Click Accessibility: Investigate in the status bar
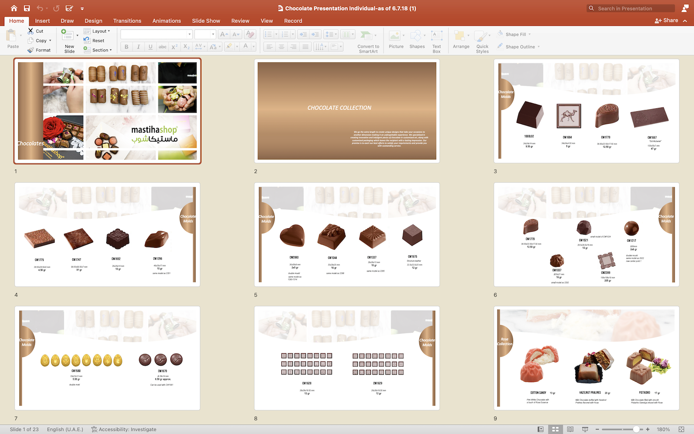Screen dimensions: 694x434 tap(124, 429)
